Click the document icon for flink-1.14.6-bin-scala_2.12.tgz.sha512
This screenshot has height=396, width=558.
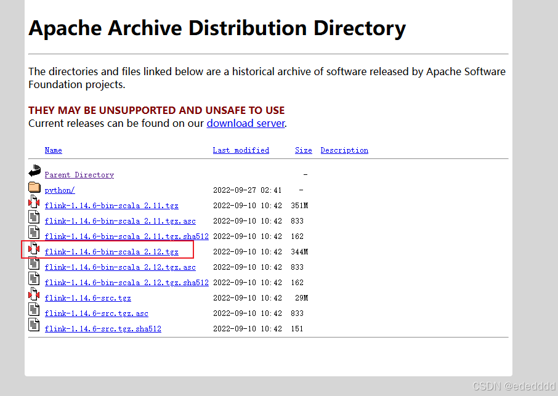[34, 278]
